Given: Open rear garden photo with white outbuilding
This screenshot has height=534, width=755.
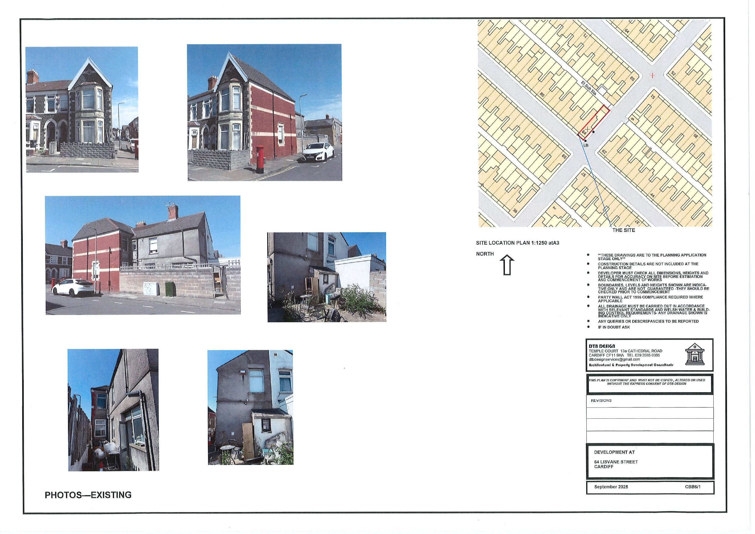Looking at the screenshot, I should click(x=327, y=277).
